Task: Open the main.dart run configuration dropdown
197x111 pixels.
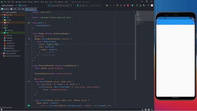Action: pos(82,6)
